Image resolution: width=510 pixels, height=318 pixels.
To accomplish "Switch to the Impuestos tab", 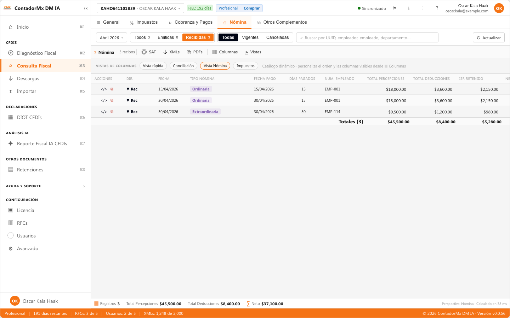I will click(143, 22).
